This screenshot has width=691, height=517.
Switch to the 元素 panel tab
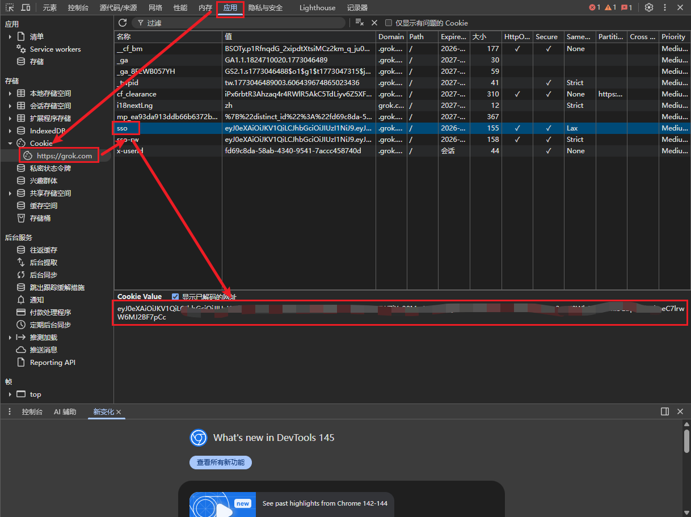tap(50, 8)
